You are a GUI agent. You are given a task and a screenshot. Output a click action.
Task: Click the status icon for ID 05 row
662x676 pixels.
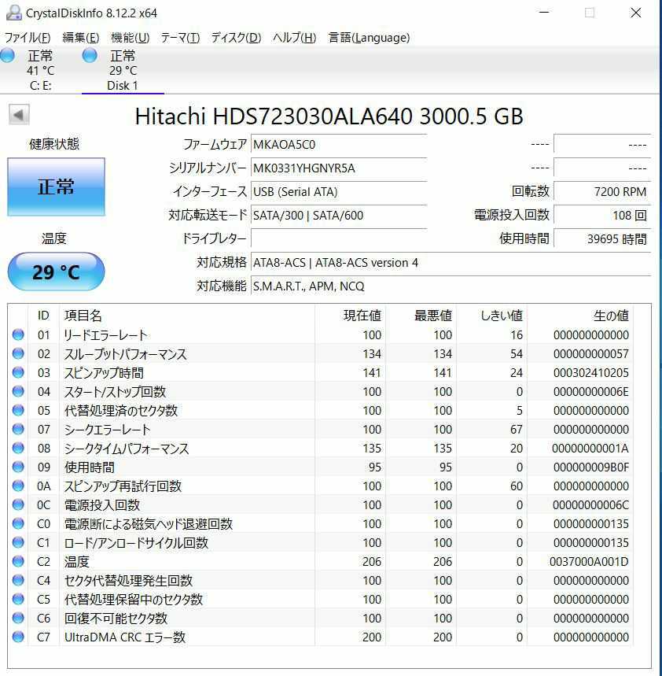pyautogui.click(x=18, y=410)
